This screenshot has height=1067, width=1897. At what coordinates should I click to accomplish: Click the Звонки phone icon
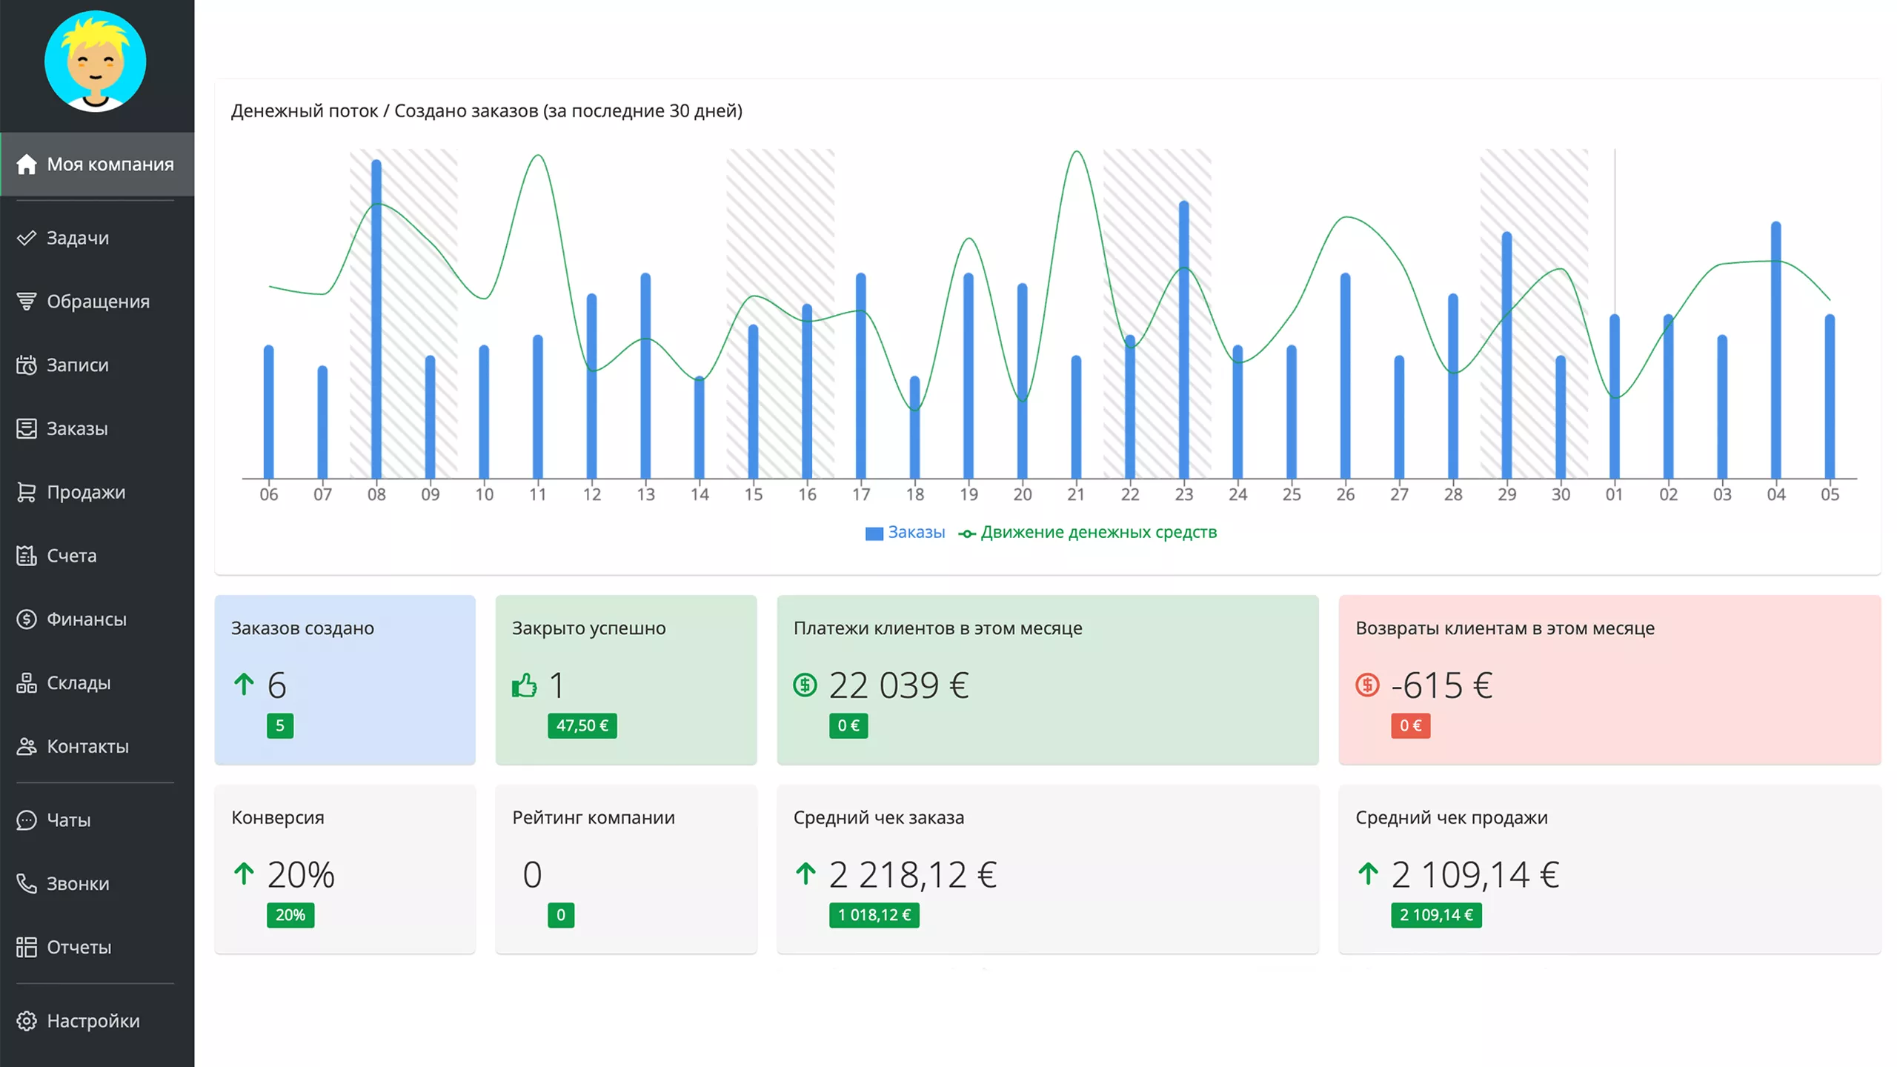click(x=27, y=883)
